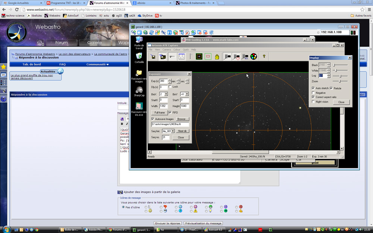The height and width of the screenshot is (233, 373).
Task: Select the red rectangle subframe icon
Action: coord(208,57)
